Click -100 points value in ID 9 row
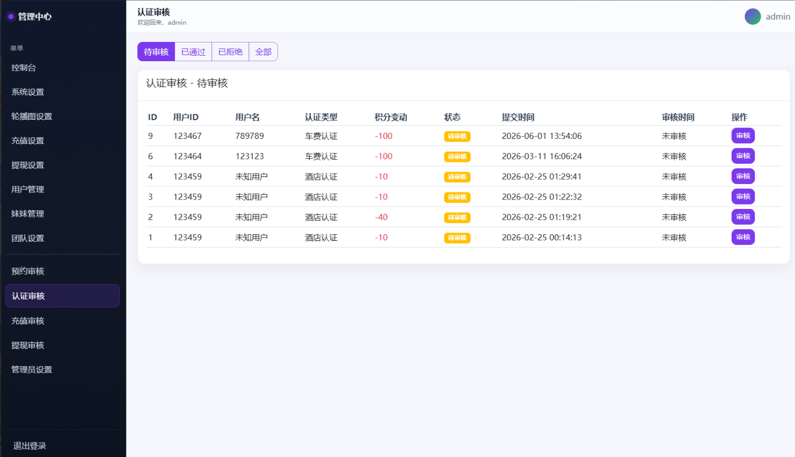The width and height of the screenshot is (795, 457). [383, 136]
